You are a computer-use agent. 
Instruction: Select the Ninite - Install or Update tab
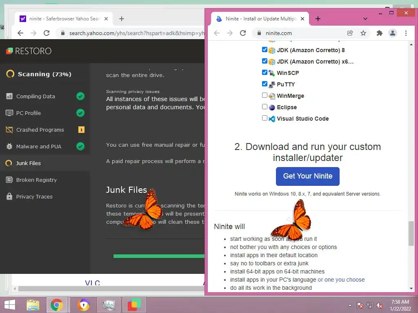(x=260, y=19)
